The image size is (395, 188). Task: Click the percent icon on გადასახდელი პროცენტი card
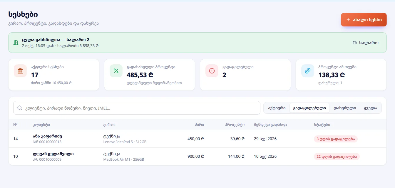(x=116, y=71)
